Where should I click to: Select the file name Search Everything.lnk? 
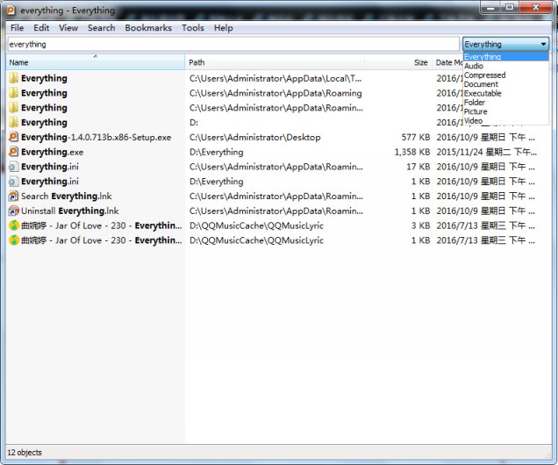pos(66,197)
